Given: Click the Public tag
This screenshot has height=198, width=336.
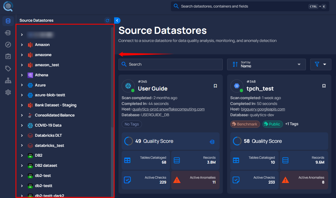Looking at the screenshot, I should pyautogui.click(x=272, y=124).
